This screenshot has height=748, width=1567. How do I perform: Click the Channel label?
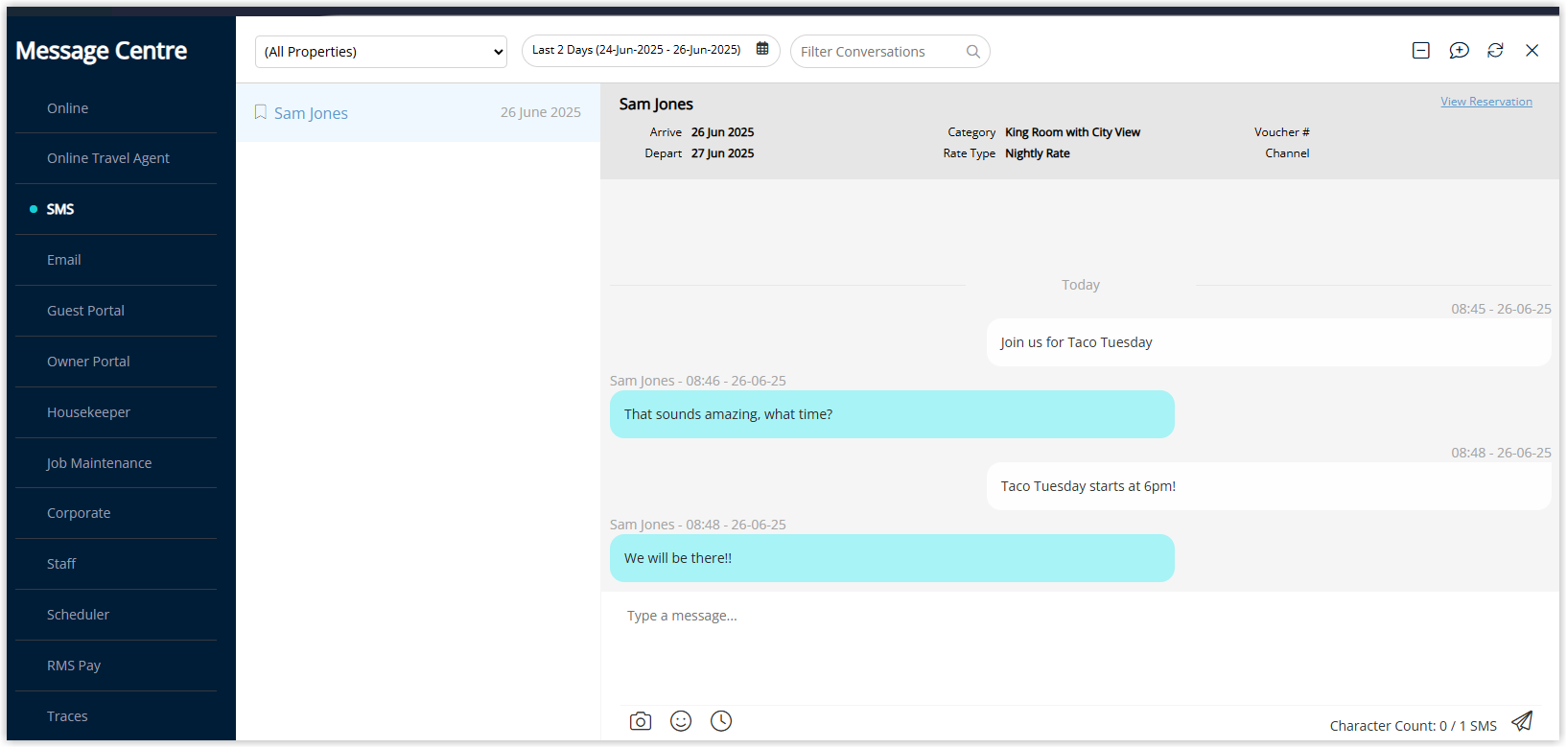(1287, 153)
